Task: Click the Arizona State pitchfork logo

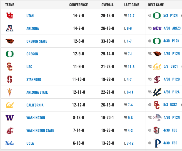Action: tap(10, 92)
